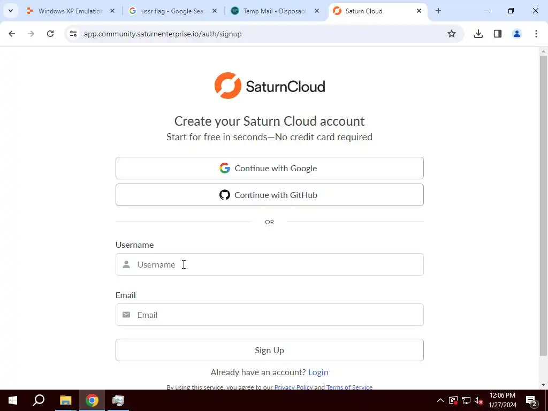Reload the page with the refresh icon

coord(50,34)
